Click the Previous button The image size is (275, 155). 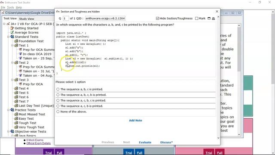(108, 142)
